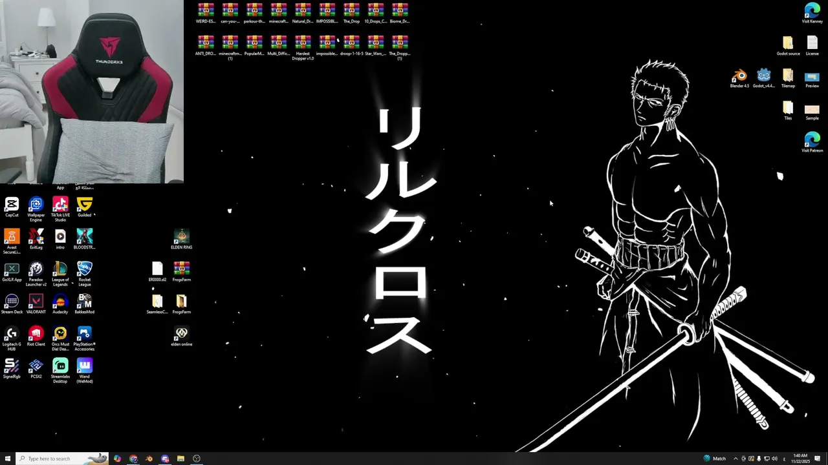This screenshot has height=465, width=828.
Task: Select the License text file
Action: tap(812, 46)
